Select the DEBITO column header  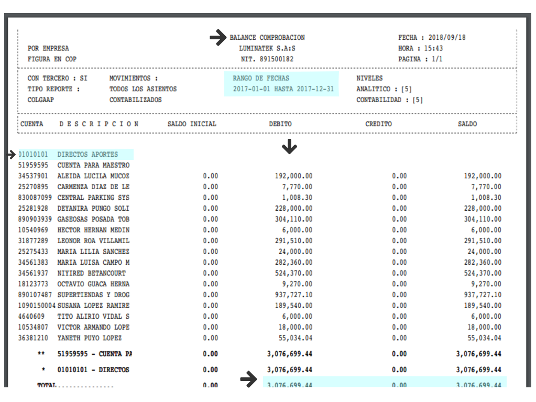coord(280,124)
